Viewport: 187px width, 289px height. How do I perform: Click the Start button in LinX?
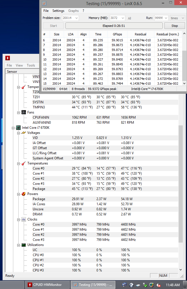tap(54, 26)
